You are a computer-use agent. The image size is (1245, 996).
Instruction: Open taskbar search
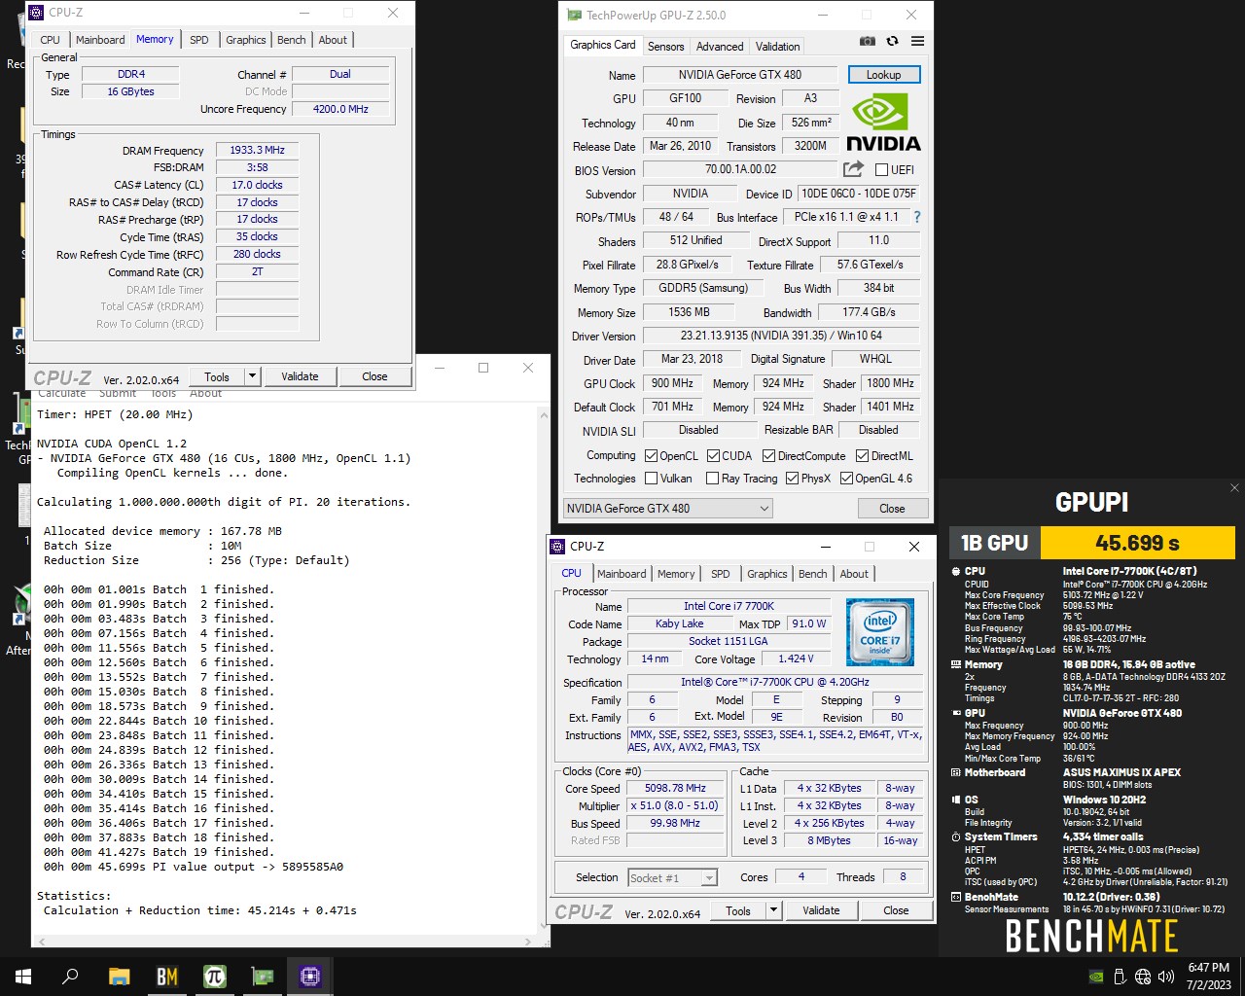(x=70, y=977)
